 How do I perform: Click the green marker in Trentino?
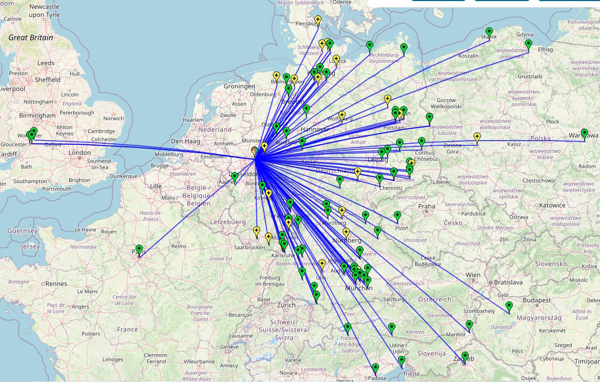347,328
